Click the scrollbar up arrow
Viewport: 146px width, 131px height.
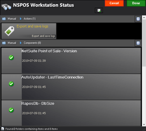click(x=144, y=18)
